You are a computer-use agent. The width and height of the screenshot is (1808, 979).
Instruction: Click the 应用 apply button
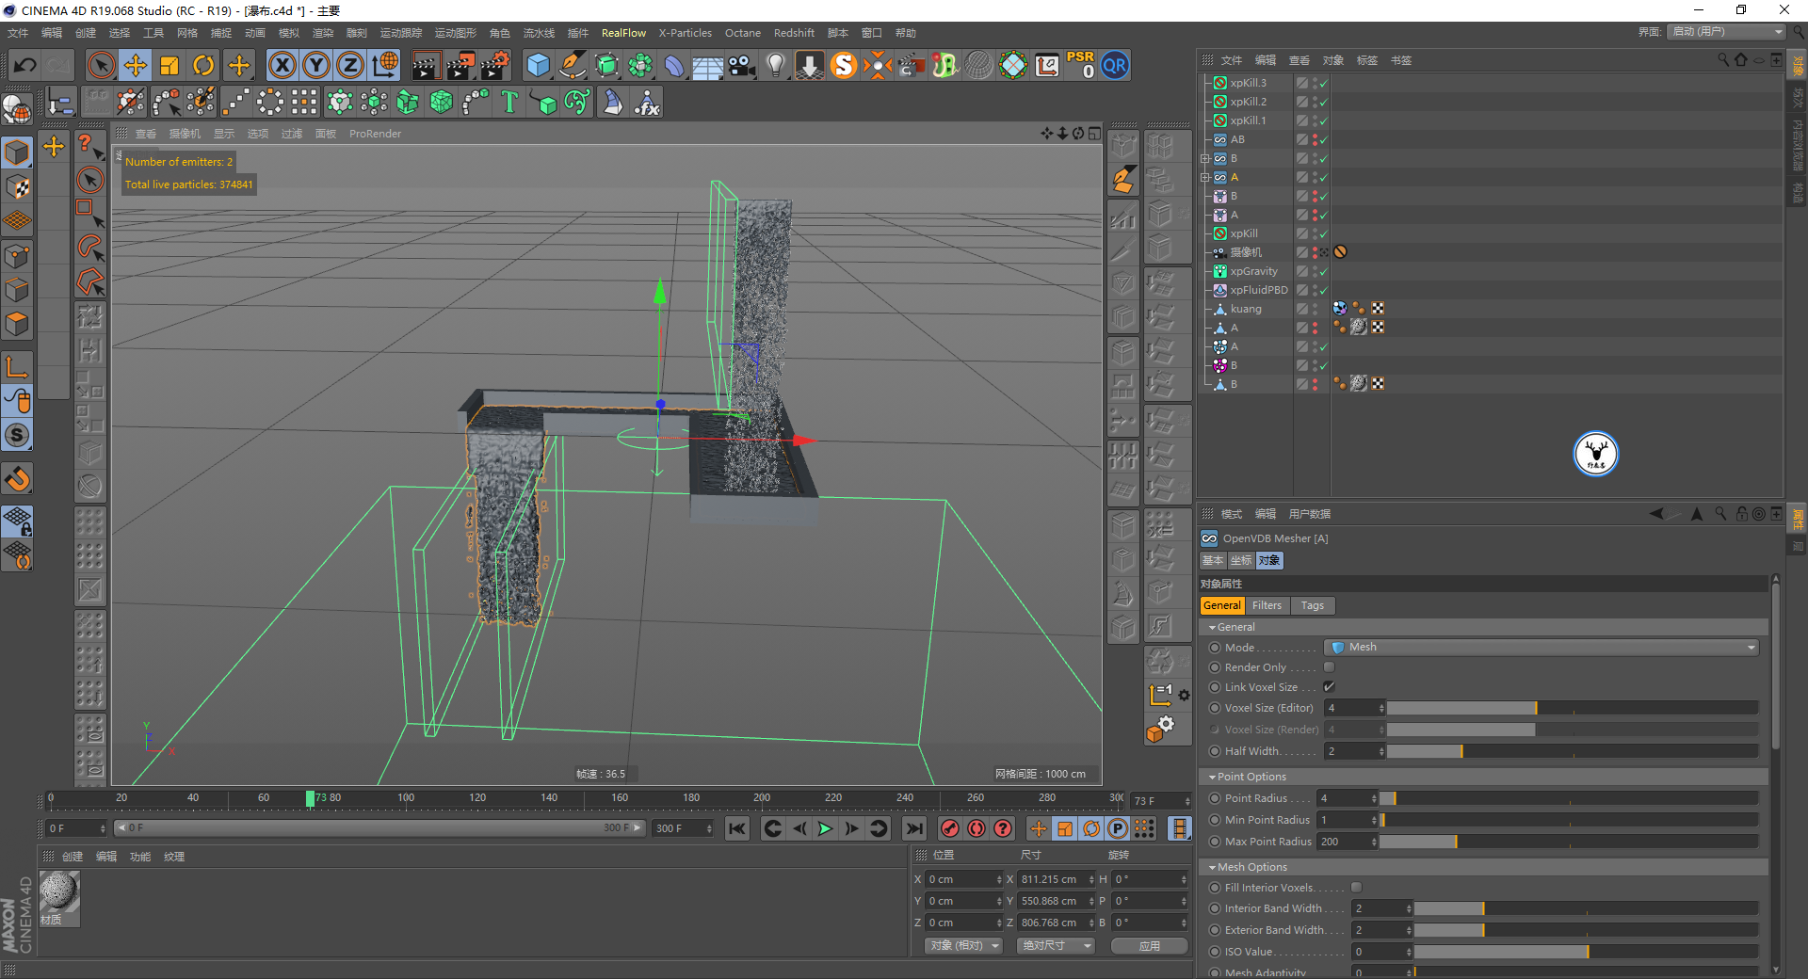click(x=1149, y=946)
